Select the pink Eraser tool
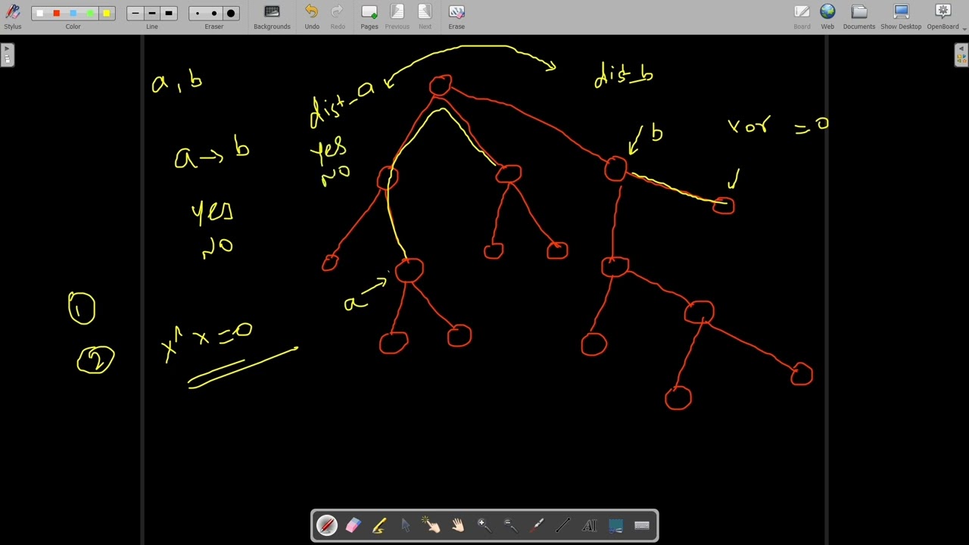The width and height of the screenshot is (969, 545). [x=354, y=525]
